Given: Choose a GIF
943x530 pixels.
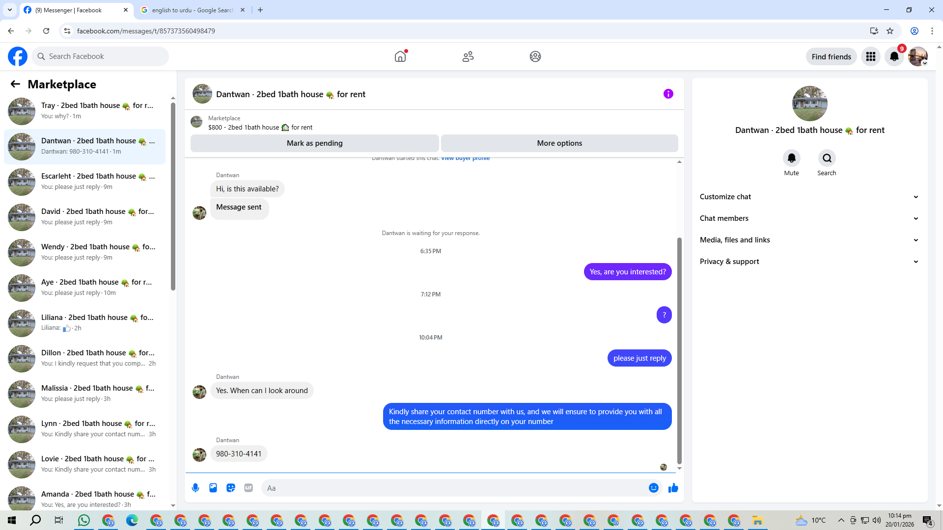Looking at the screenshot, I should (249, 488).
